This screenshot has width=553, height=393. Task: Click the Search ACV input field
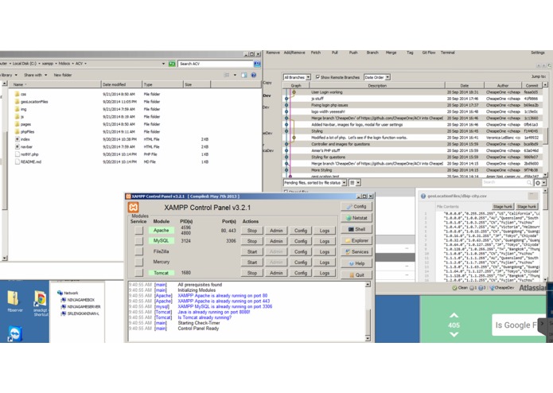pyautogui.click(x=216, y=64)
